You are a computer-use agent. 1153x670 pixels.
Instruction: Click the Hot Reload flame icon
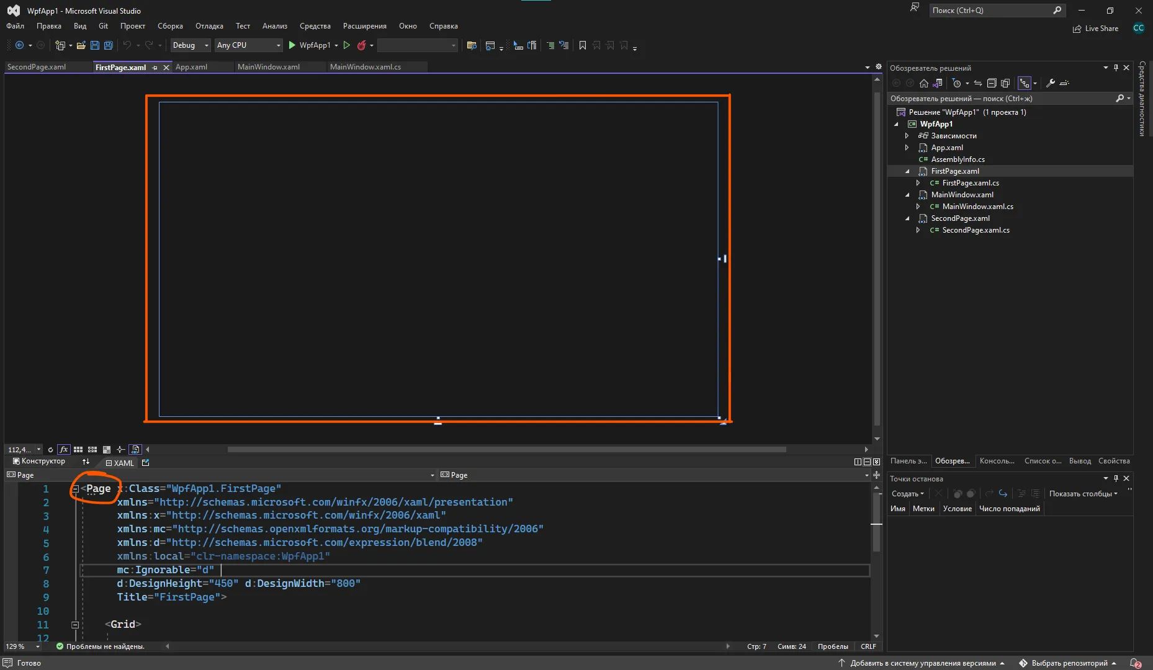point(361,45)
